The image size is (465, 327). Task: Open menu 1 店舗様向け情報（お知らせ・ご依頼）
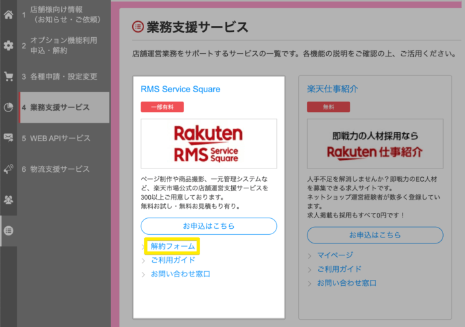[63, 15]
